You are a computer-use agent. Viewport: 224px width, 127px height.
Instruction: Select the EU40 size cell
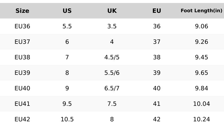22,88
